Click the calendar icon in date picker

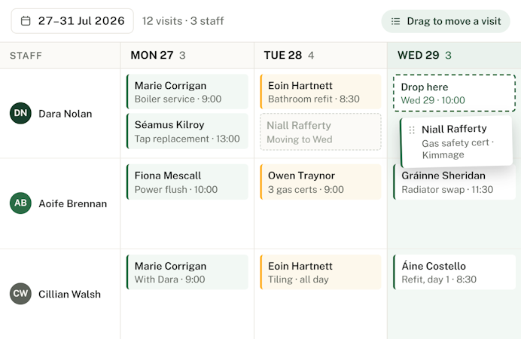tap(26, 21)
